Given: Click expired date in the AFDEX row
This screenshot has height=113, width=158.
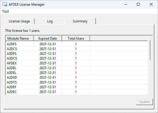Looking at the screenshot, I should pos(48,63).
